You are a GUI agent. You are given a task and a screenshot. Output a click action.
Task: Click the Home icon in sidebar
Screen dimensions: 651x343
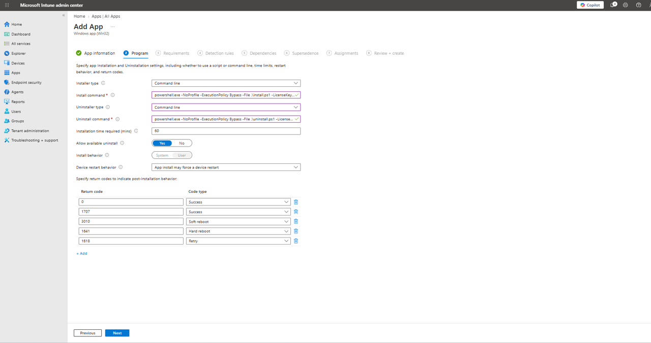tap(7, 24)
